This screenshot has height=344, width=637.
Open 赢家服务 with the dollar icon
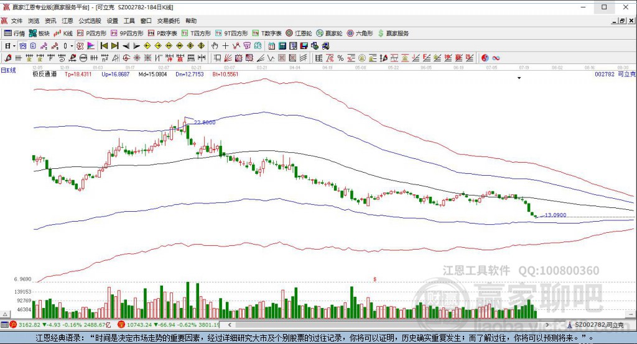click(x=393, y=34)
